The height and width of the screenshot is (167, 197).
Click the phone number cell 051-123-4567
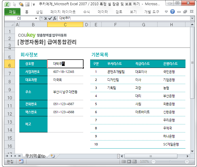click(65, 104)
